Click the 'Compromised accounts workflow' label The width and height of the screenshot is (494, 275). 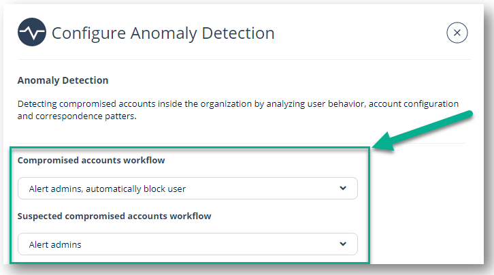point(91,161)
